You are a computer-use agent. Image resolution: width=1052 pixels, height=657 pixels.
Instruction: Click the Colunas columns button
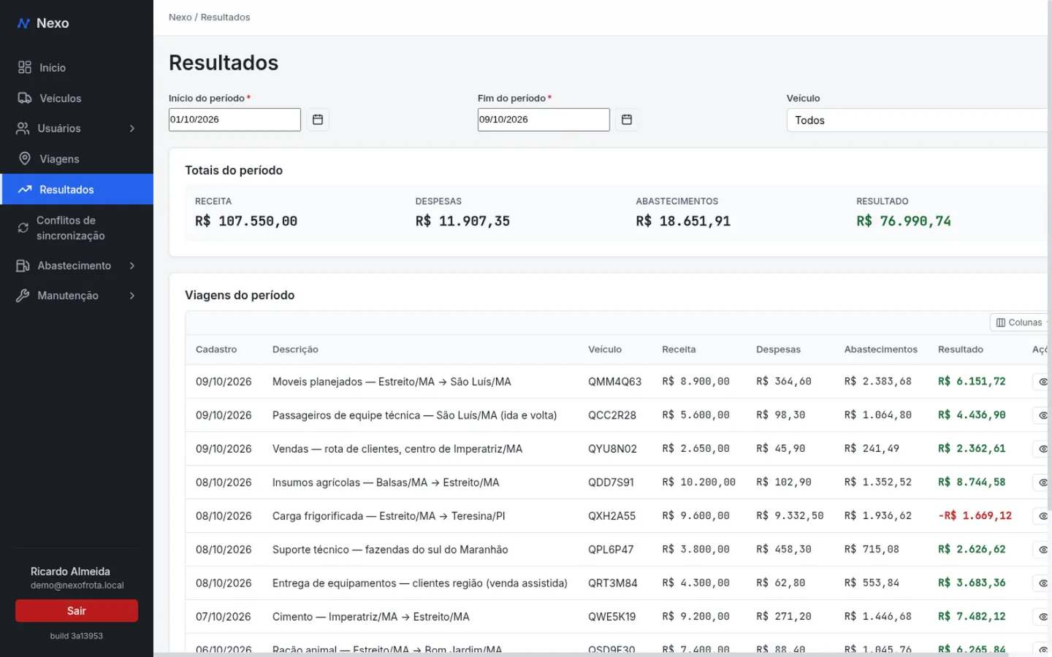point(1020,323)
